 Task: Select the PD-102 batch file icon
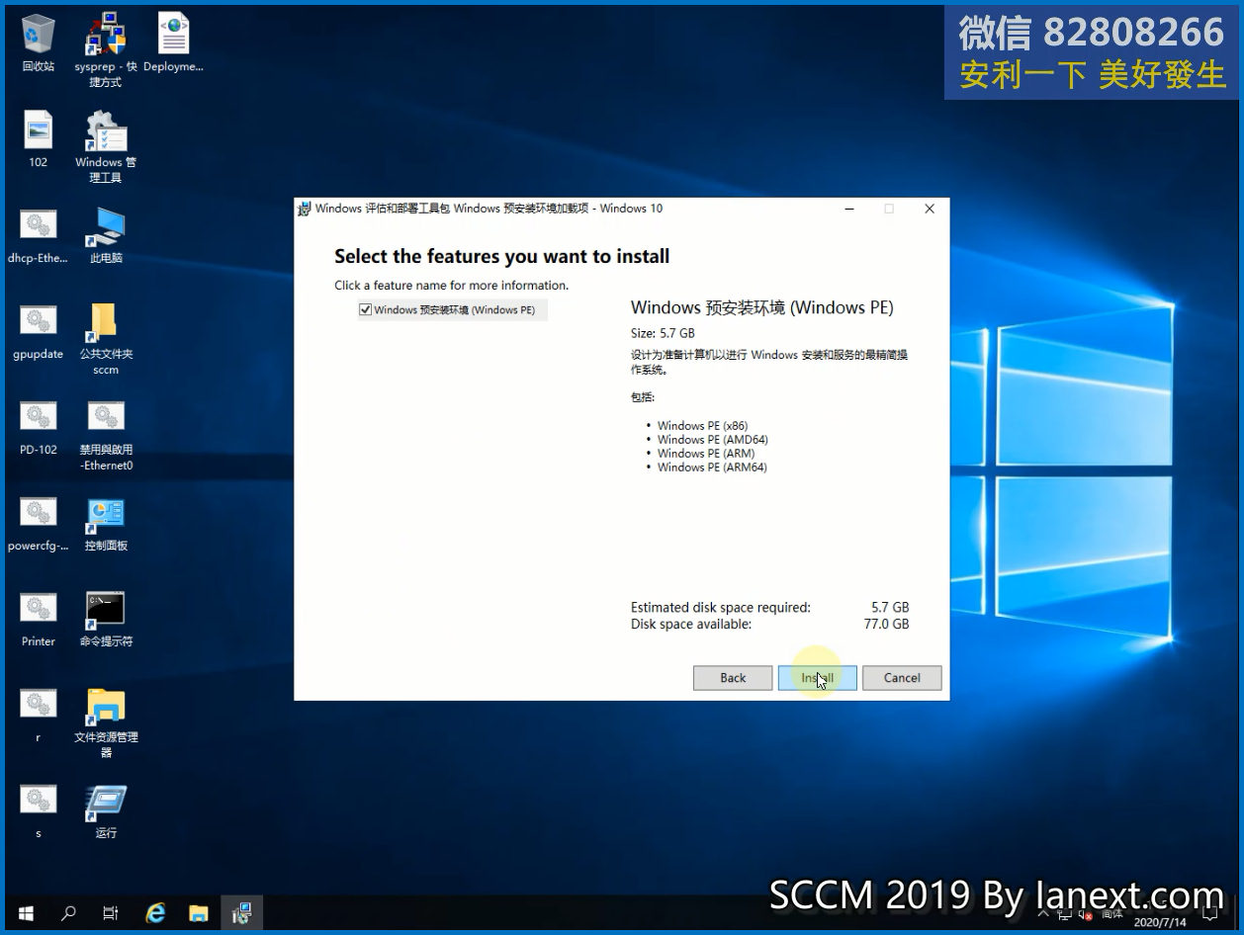coord(38,427)
